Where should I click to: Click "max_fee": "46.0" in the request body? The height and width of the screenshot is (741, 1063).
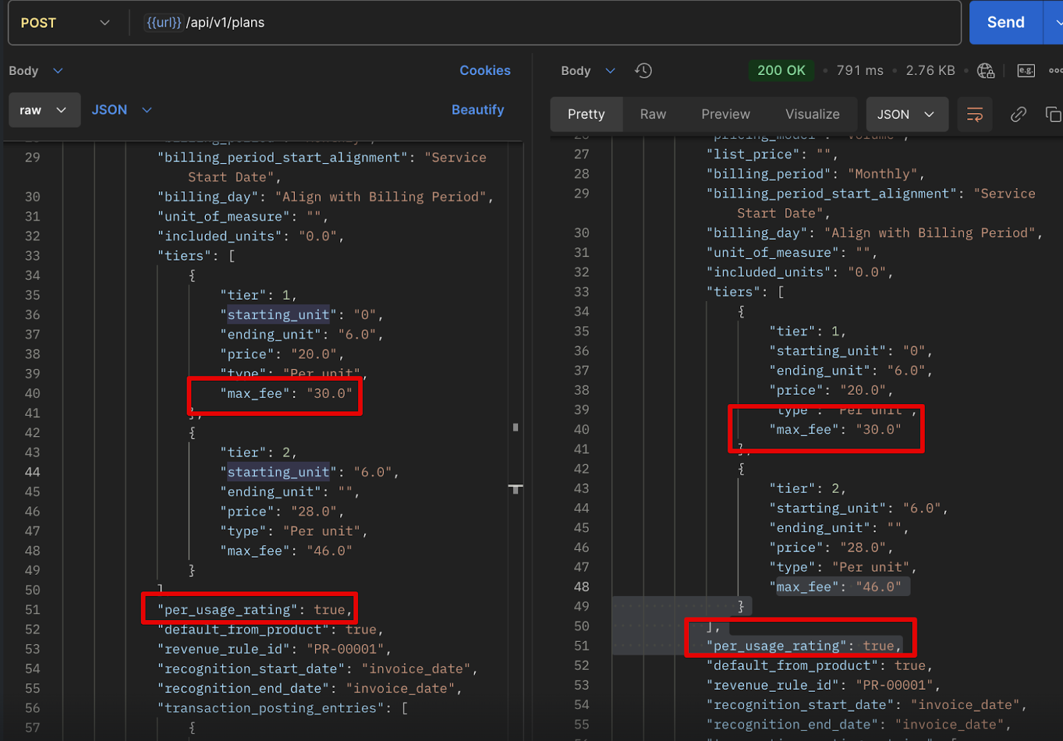click(x=286, y=551)
